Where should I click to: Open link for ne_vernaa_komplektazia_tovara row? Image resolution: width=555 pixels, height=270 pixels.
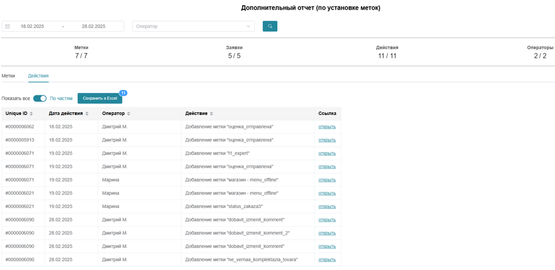[327, 259]
